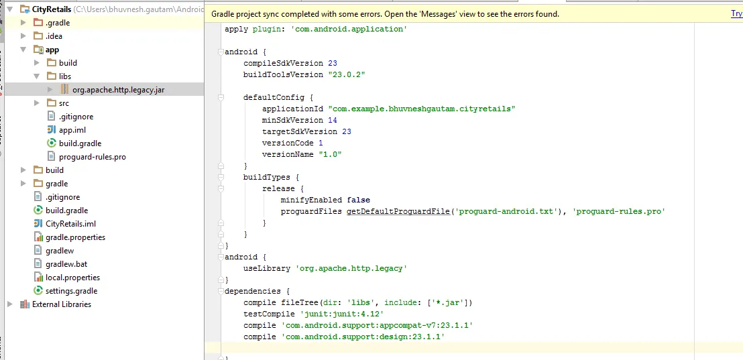Select gradle.properties file
743x360 pixels.
[75, 237]
